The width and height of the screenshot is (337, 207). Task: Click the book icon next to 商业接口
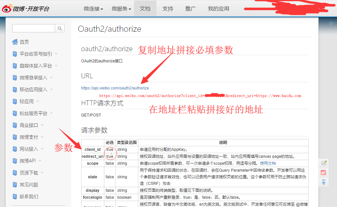pos(15,125)
